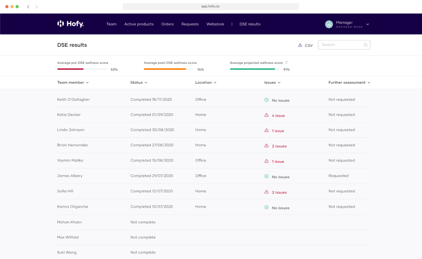This screenshot has height=259, width=422.
Task: Click the Hofy logo in the header
Action: [70, 24]
